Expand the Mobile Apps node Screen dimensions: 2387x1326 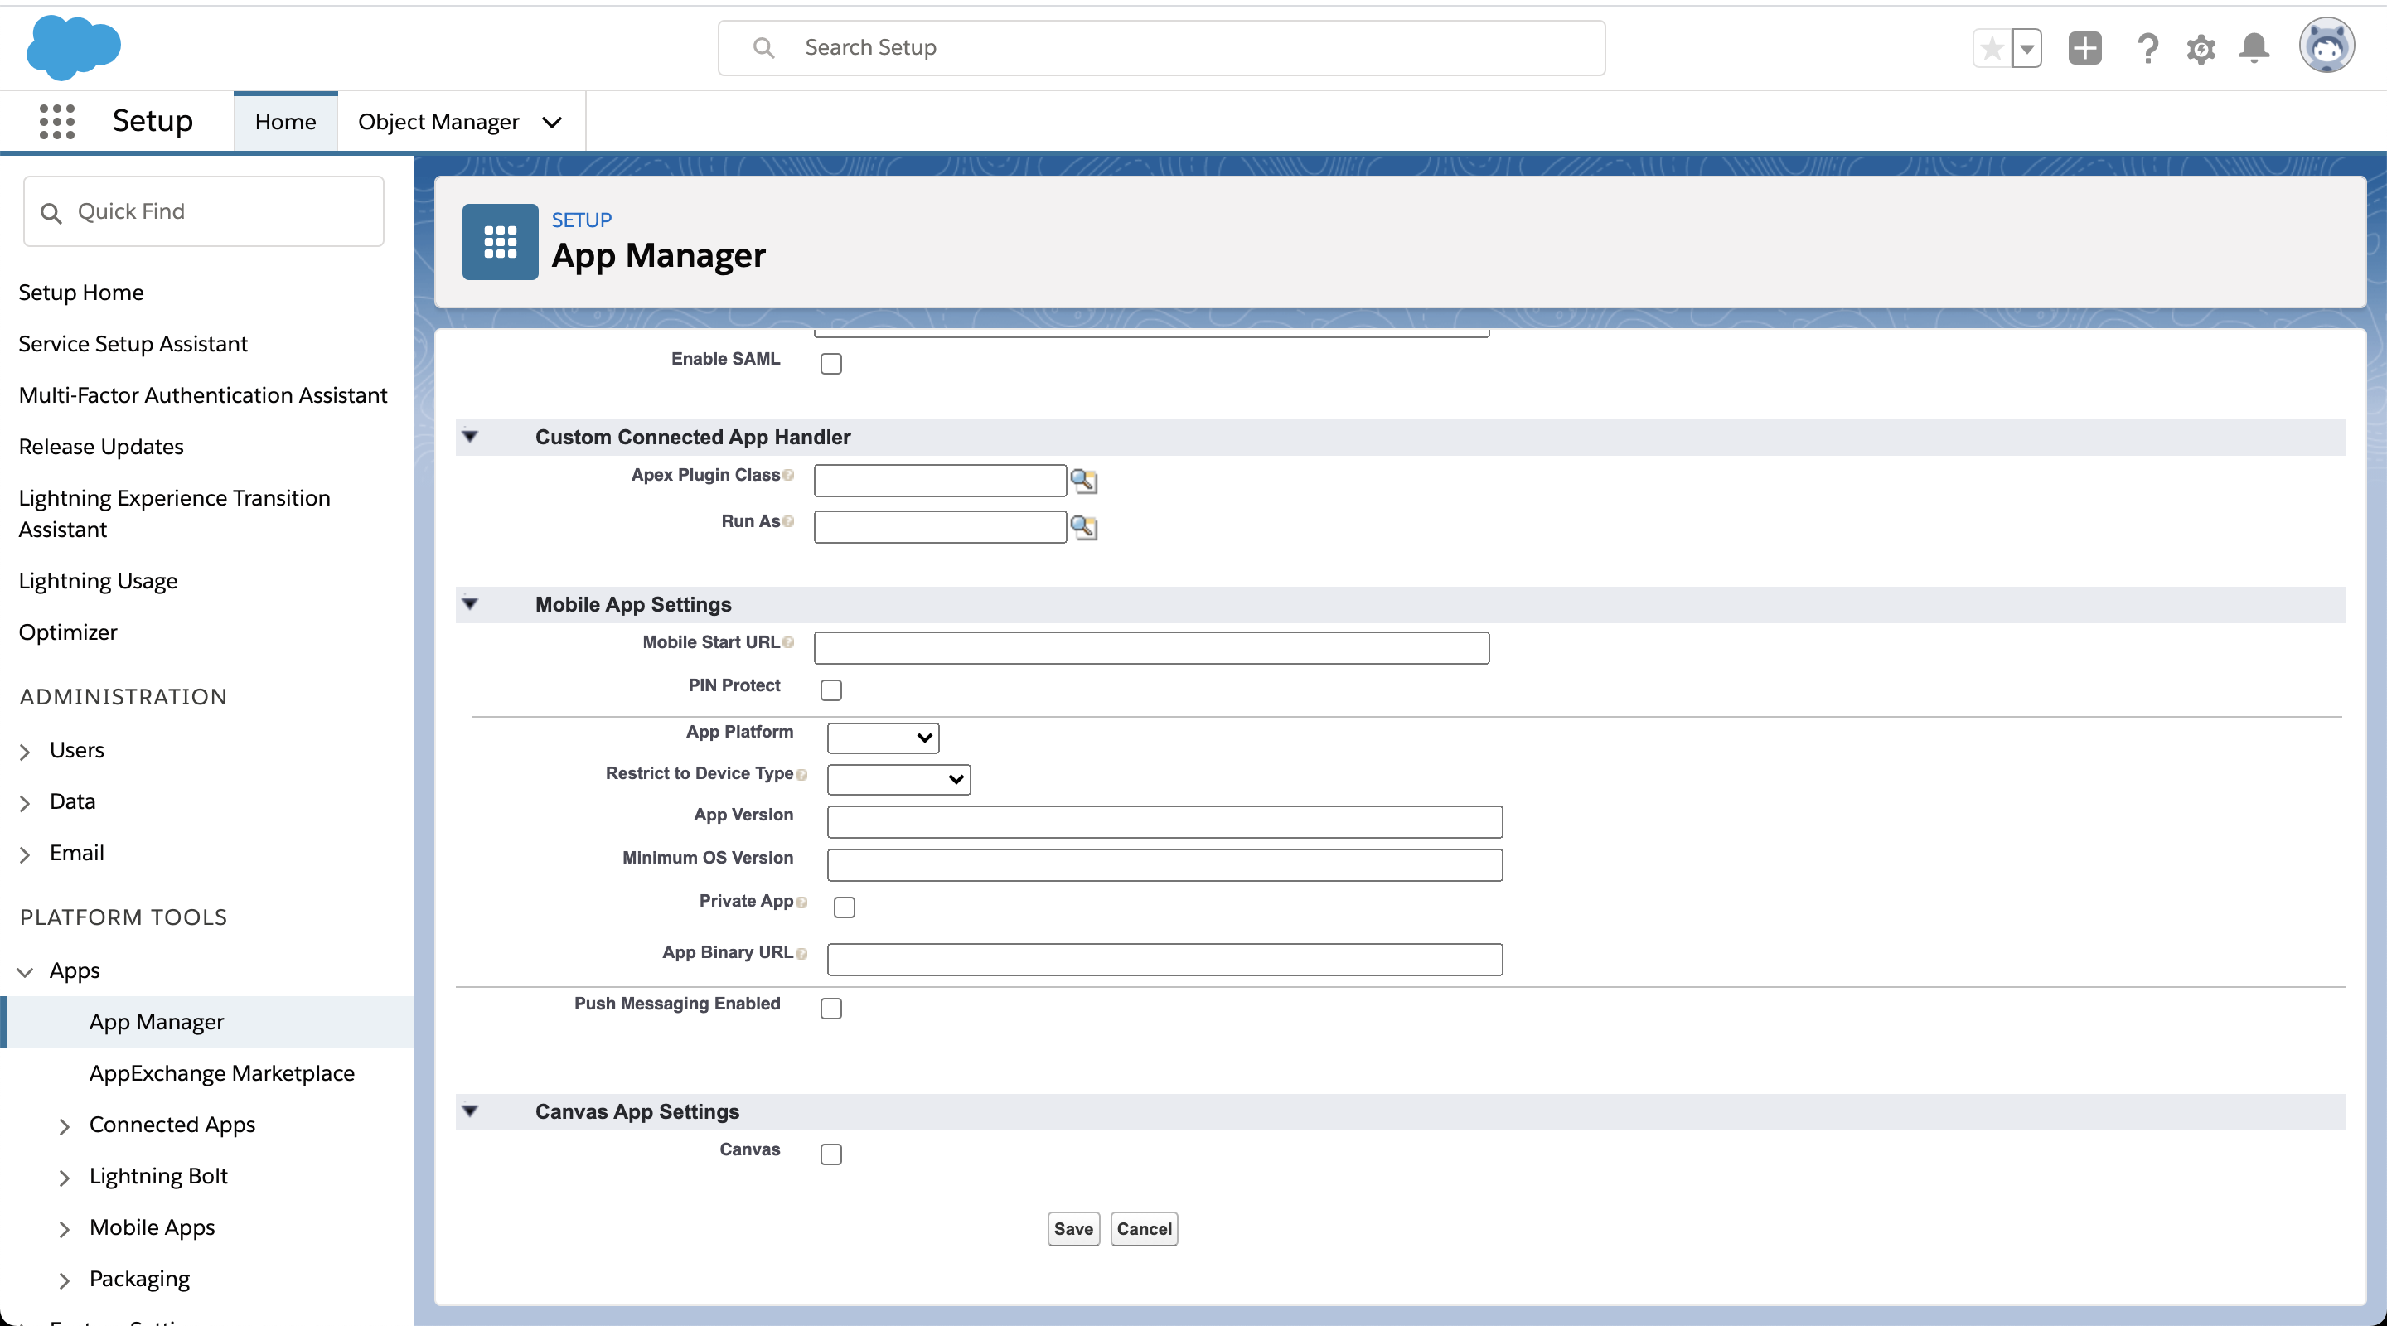click(x=64, y=1229)
